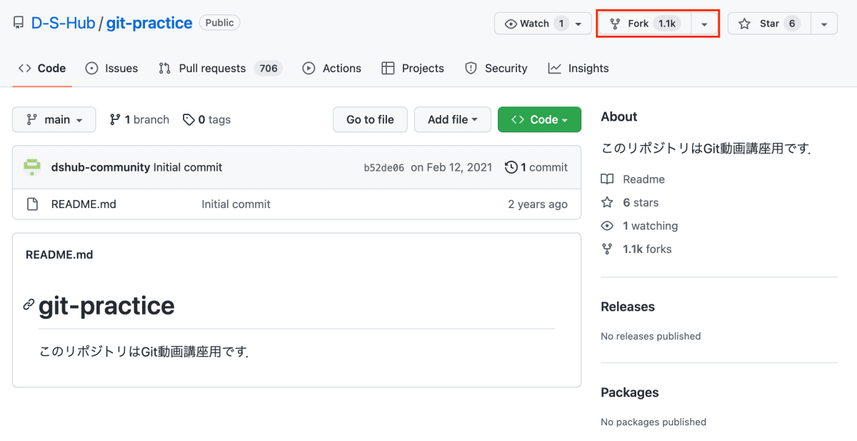Click the Security shield icon
The width and height of the screenshot is (857, 441).
pos(471,68)
